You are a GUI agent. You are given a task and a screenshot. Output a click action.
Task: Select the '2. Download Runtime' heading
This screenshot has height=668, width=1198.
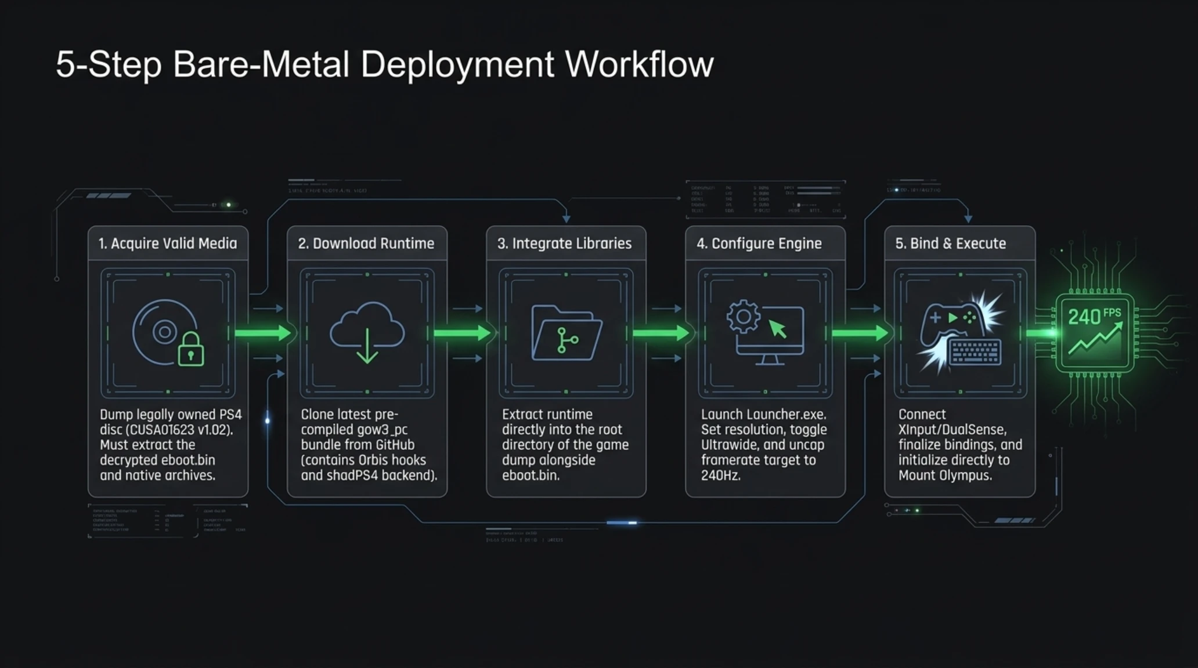[x=366, y=244]
